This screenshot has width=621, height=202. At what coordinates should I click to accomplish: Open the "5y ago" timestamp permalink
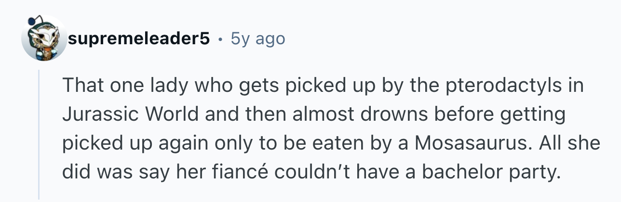pos(258,38)
